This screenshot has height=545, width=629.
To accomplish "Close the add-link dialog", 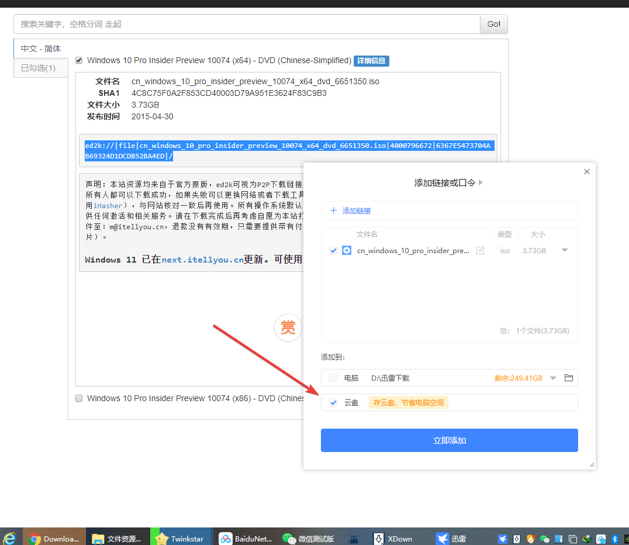I will tap(587, 172).
